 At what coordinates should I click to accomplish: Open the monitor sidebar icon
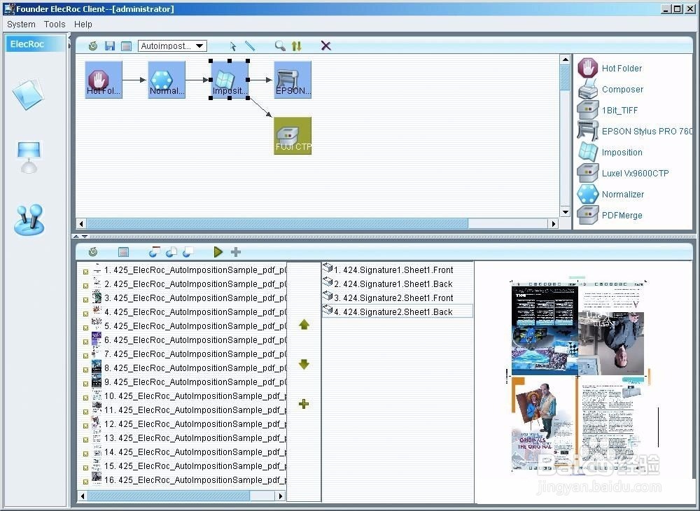(x=29, y=157)
